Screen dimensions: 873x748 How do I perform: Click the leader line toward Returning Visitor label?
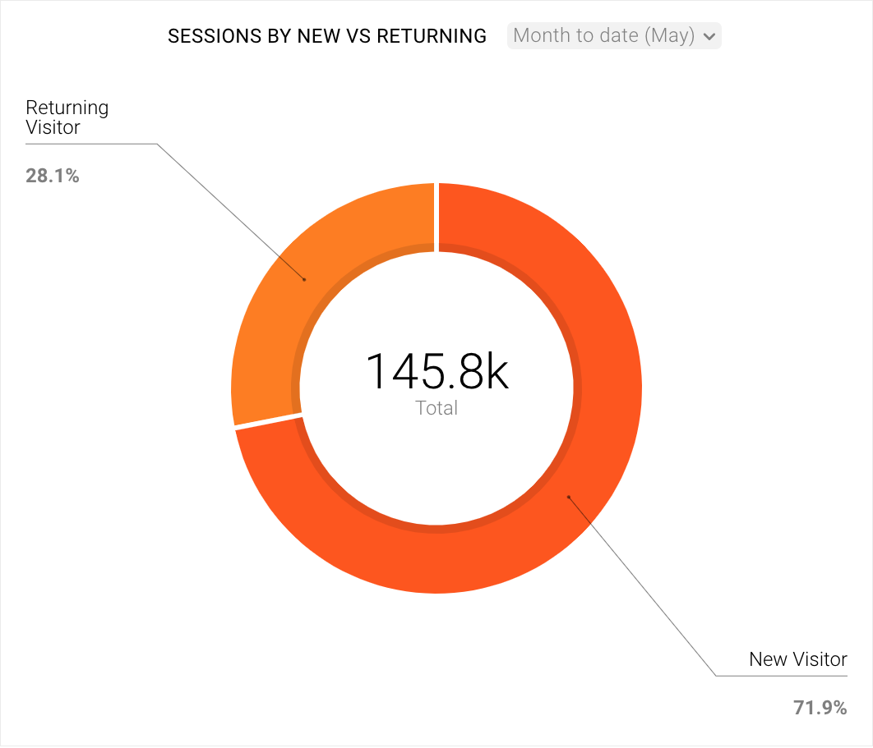click(230, 211)
